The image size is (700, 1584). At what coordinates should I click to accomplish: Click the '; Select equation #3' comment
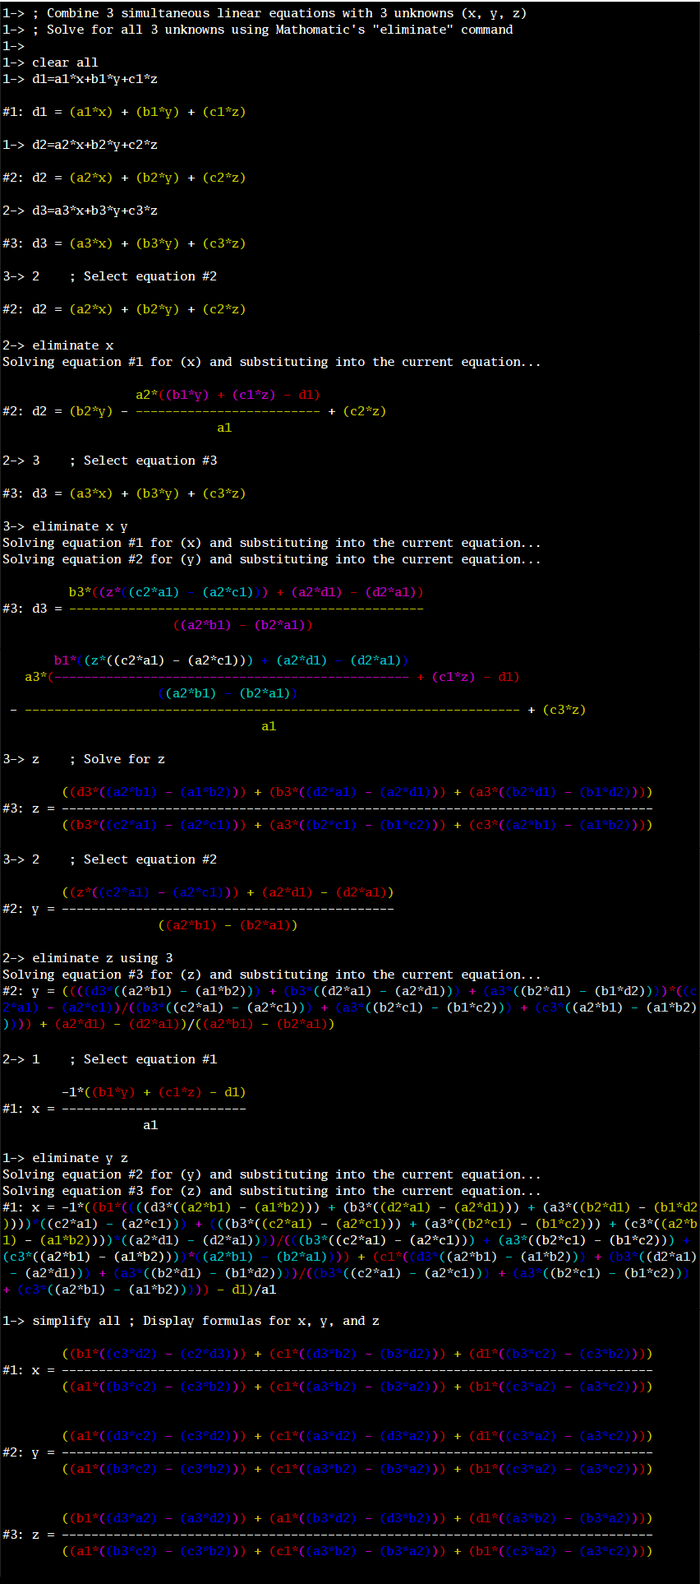coord(143,461)
